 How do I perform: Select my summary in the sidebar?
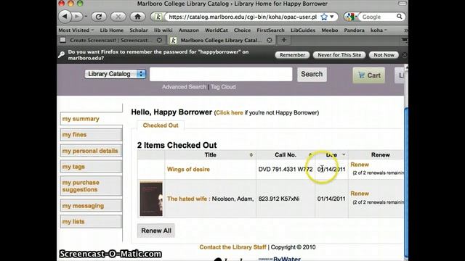(x=92, y=119)
